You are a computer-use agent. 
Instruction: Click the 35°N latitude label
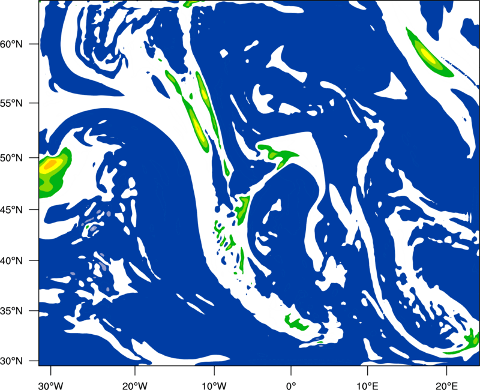11,311
